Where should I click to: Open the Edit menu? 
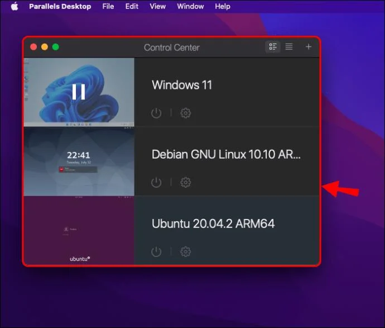point(132,6)
